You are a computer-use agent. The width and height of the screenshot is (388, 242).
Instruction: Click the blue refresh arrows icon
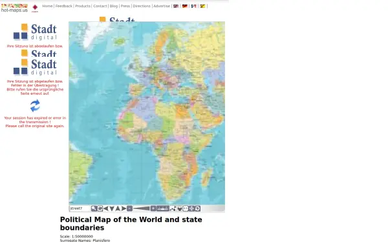(35, 106)
